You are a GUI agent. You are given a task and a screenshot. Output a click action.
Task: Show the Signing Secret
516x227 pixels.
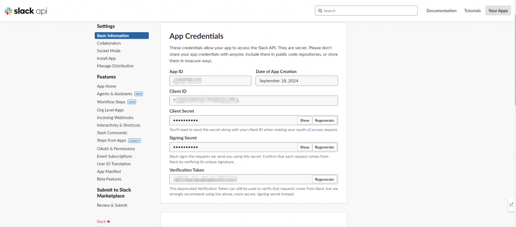[304, 147]
